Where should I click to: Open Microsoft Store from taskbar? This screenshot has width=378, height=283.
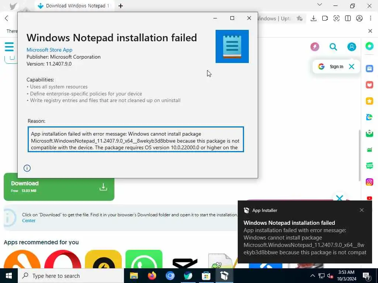(x=206, y=276)
